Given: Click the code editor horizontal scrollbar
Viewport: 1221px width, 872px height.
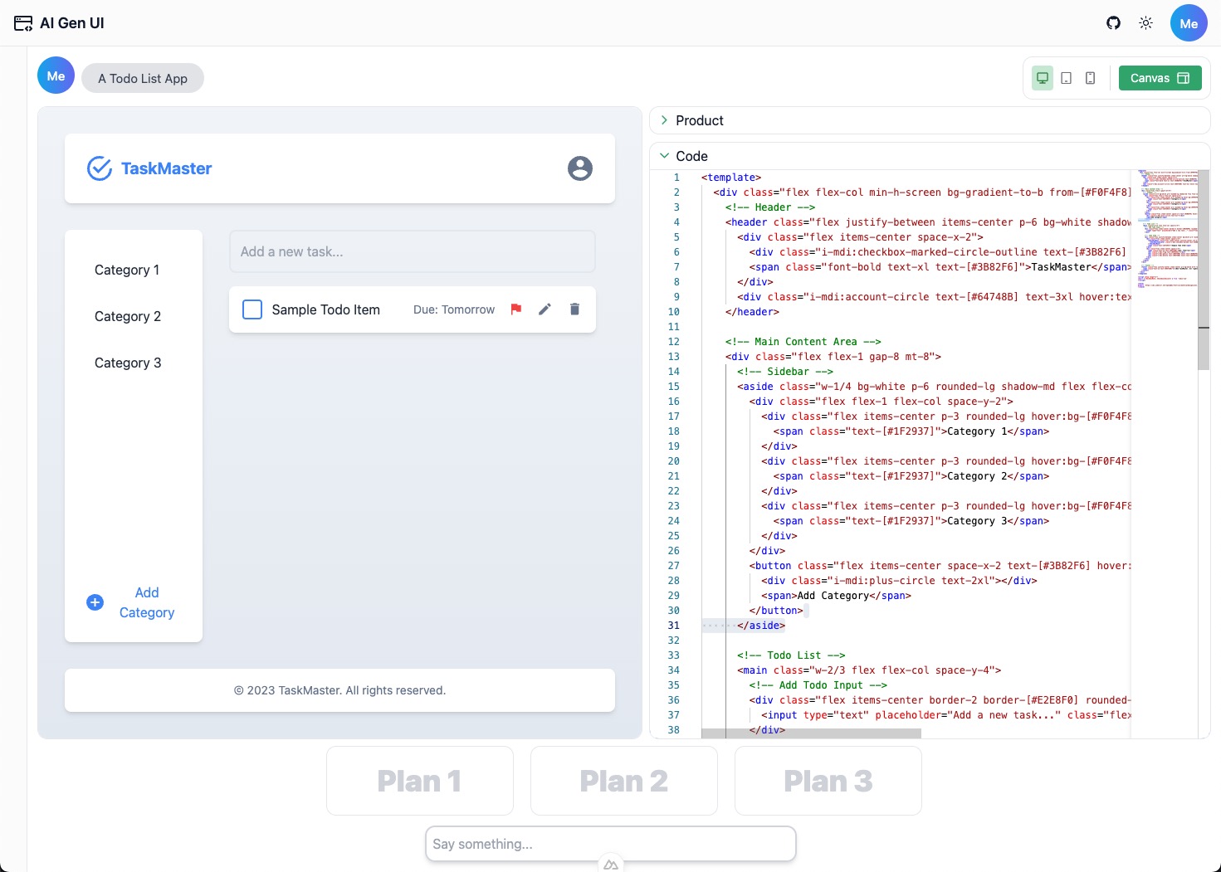Looking at the screenshot, I should click(811, 733).
